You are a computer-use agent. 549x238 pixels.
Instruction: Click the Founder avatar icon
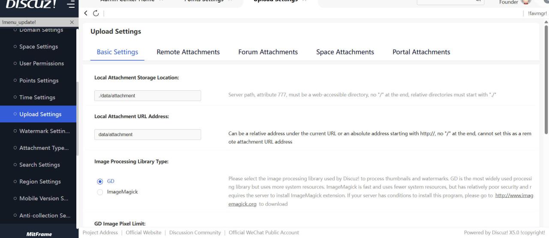(526, 2)
